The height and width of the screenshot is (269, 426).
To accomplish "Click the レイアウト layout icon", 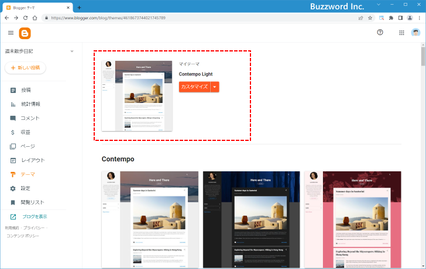I will click(13, 160).
